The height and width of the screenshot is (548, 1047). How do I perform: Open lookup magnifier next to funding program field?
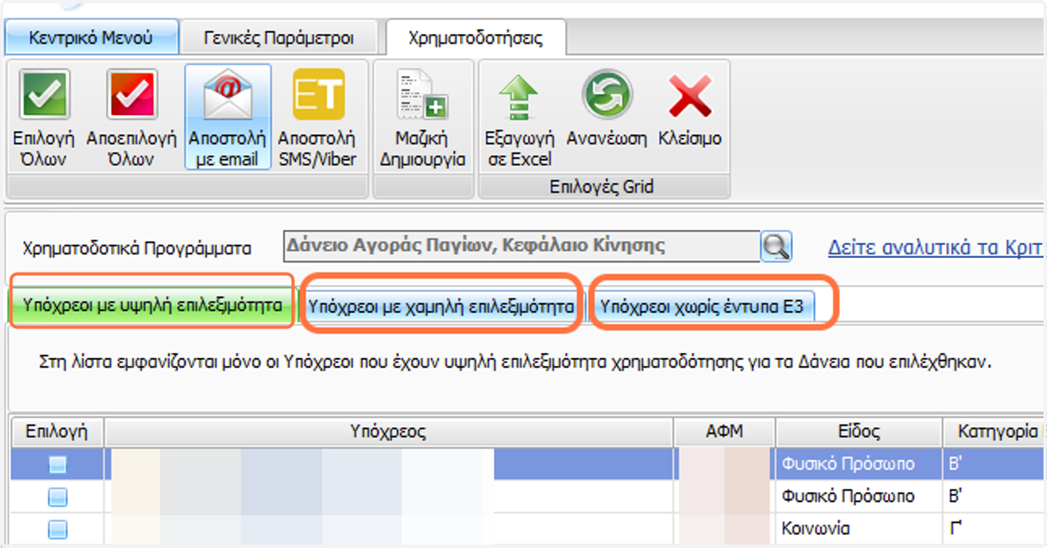[x=777, y=247]
